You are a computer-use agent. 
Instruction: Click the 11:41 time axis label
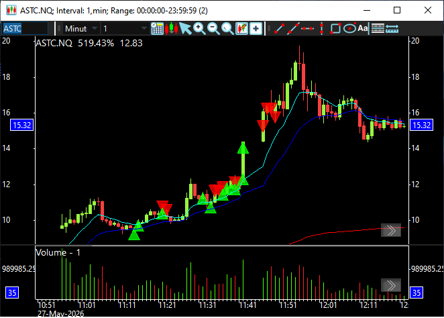[247, 305]
